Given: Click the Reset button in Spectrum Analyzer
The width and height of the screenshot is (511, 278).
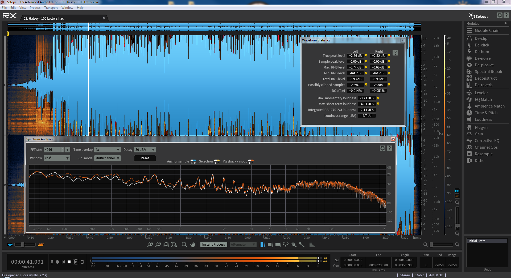Looking at the screenshot, I should [145, 158].
